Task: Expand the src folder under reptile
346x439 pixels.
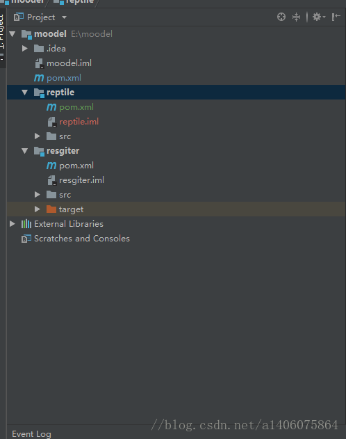Action: [x=38, y=136]
